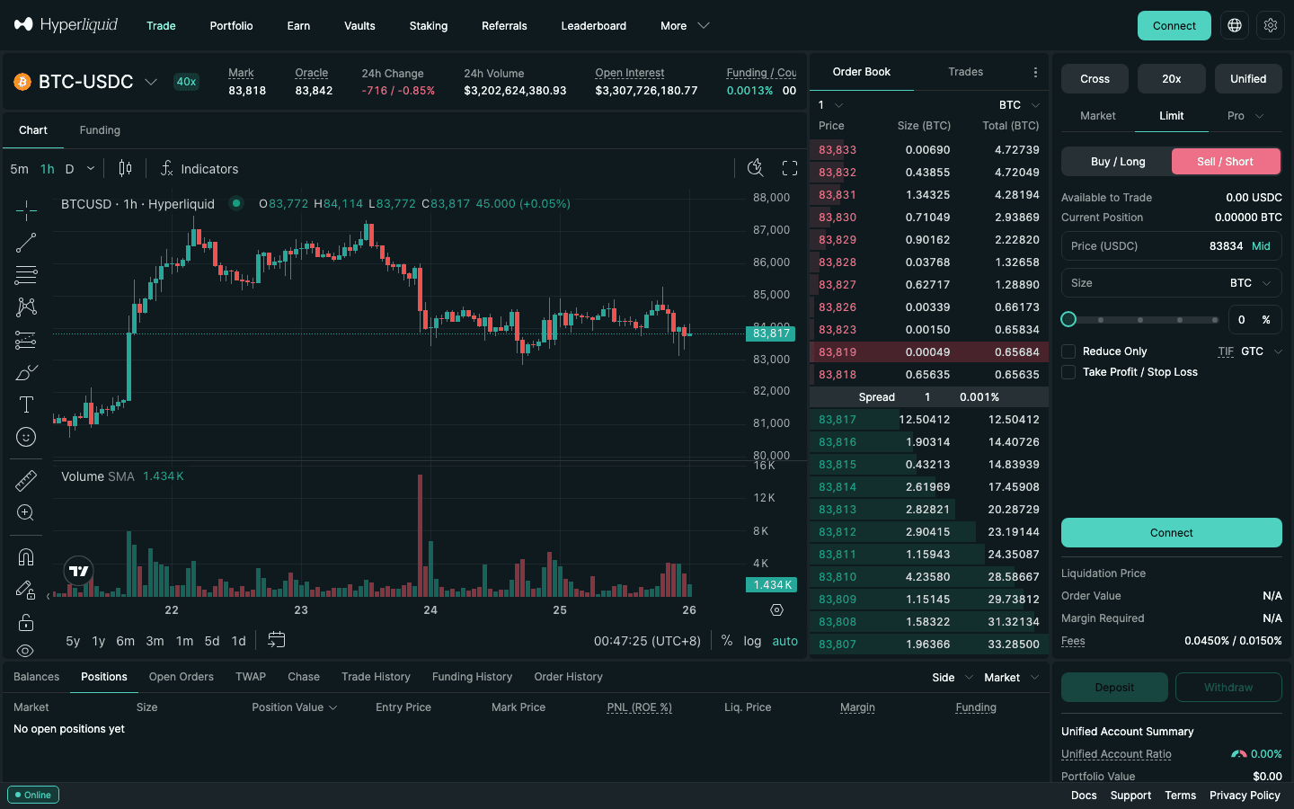1294x809 pixels.
Task: Lock all drawing tools
Action: coord(26,622)
